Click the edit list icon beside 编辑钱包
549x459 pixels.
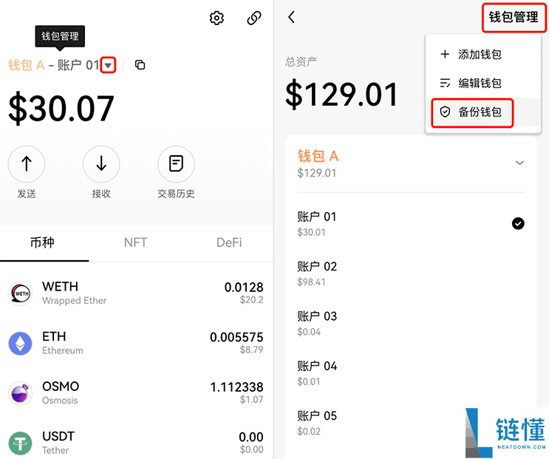coord(445,83)
